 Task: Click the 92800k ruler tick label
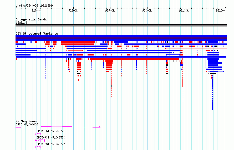coord(73,10)
